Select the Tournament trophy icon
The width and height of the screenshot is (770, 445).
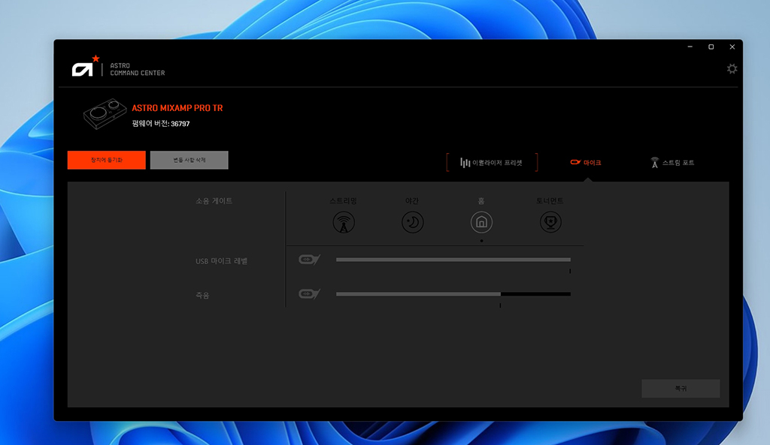click(550, 222)
